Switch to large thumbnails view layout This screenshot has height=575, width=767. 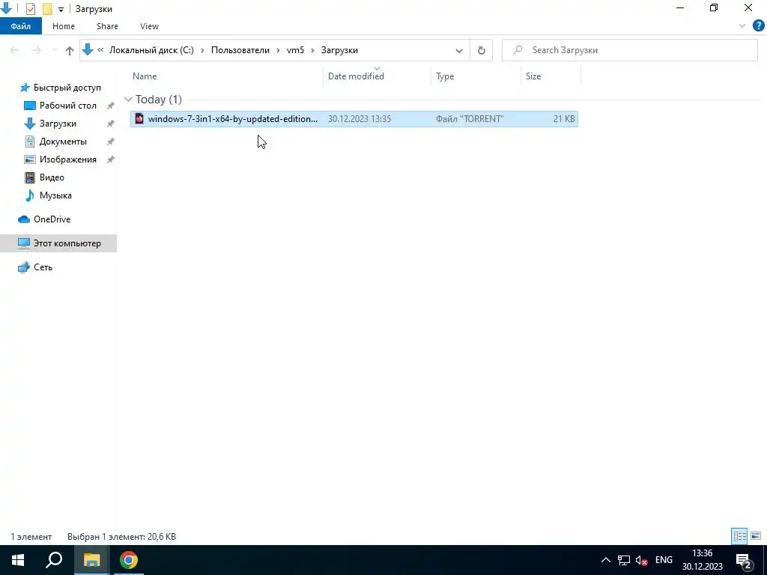(756, 536)
